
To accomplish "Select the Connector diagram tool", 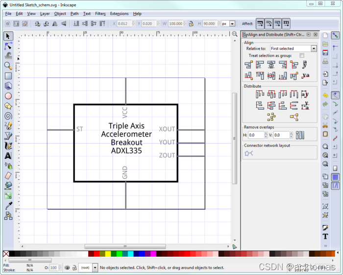I will pos(8,216).
